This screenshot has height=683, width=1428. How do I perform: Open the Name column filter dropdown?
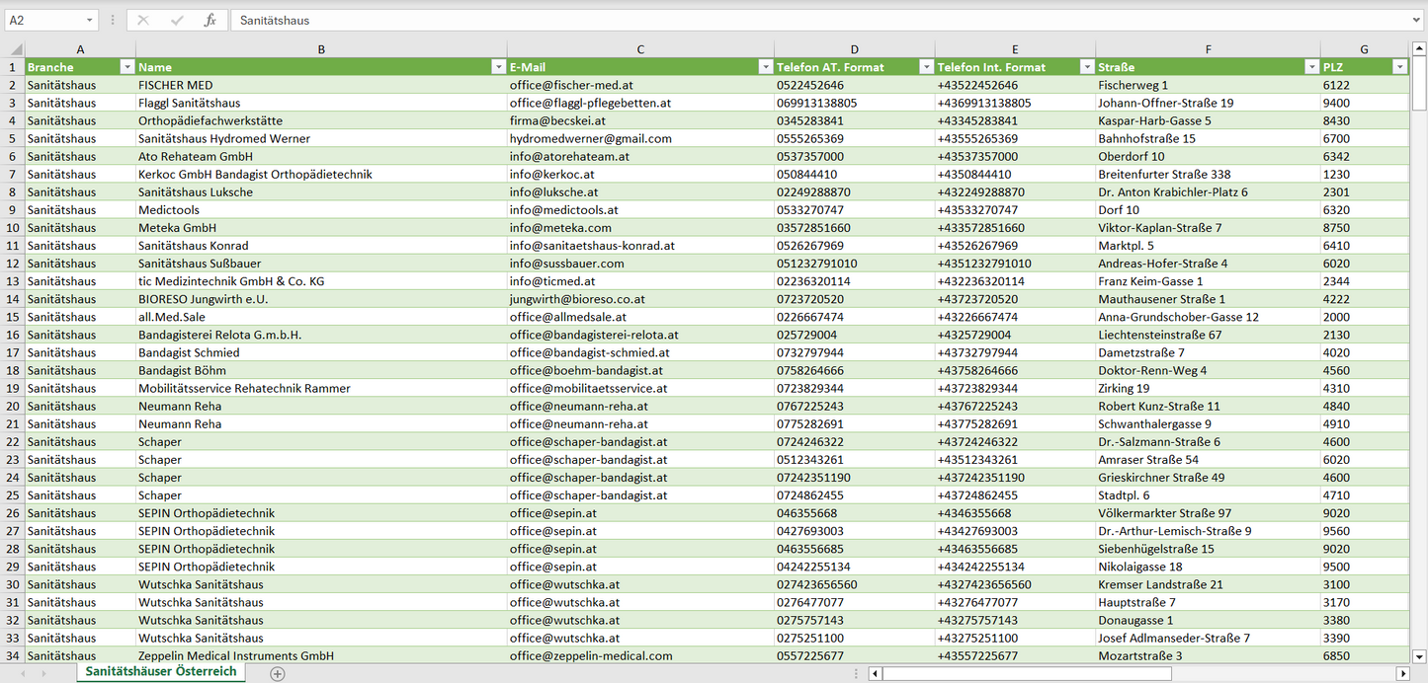(497, 67)
